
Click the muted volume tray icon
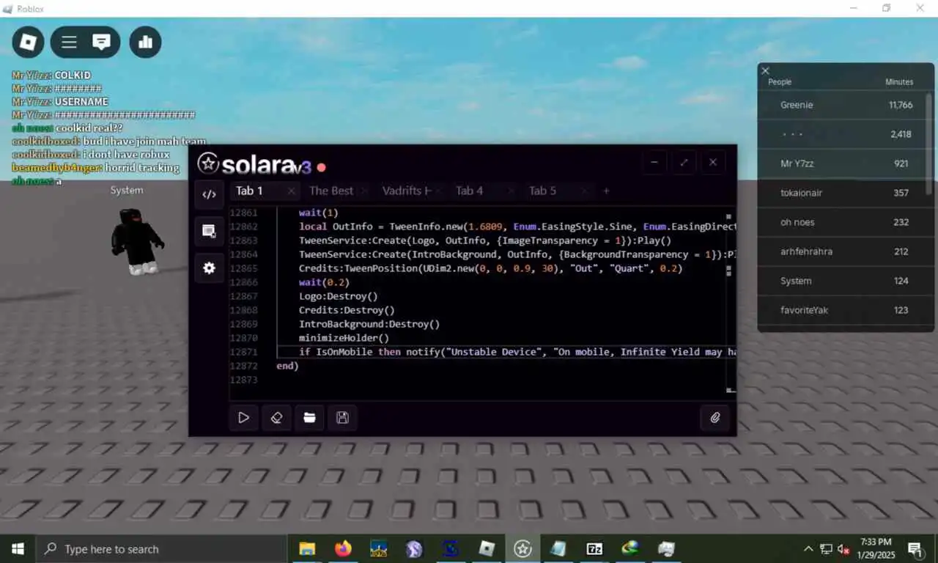[x=843, y=549]
